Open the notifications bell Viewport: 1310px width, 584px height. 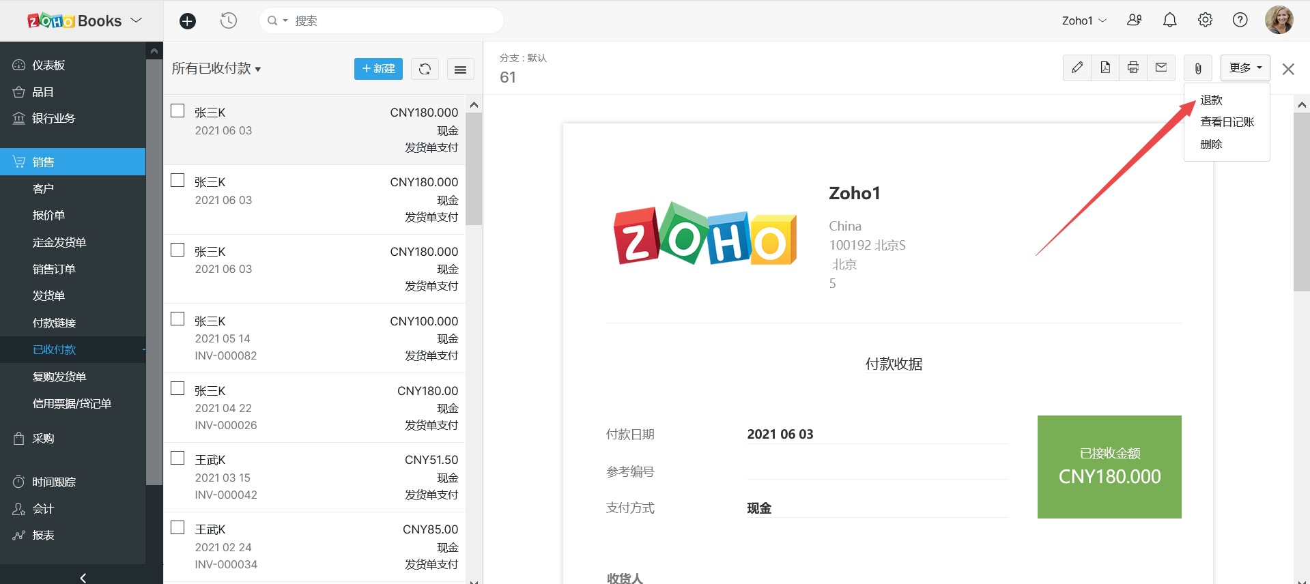[x=1169, y=20]
